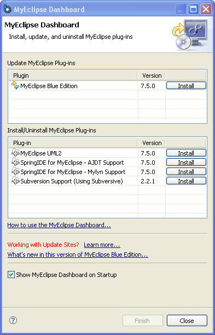Maximize the MyEclipse Dashboard window
The image size is (215, 335).
(x=193, y=9)
